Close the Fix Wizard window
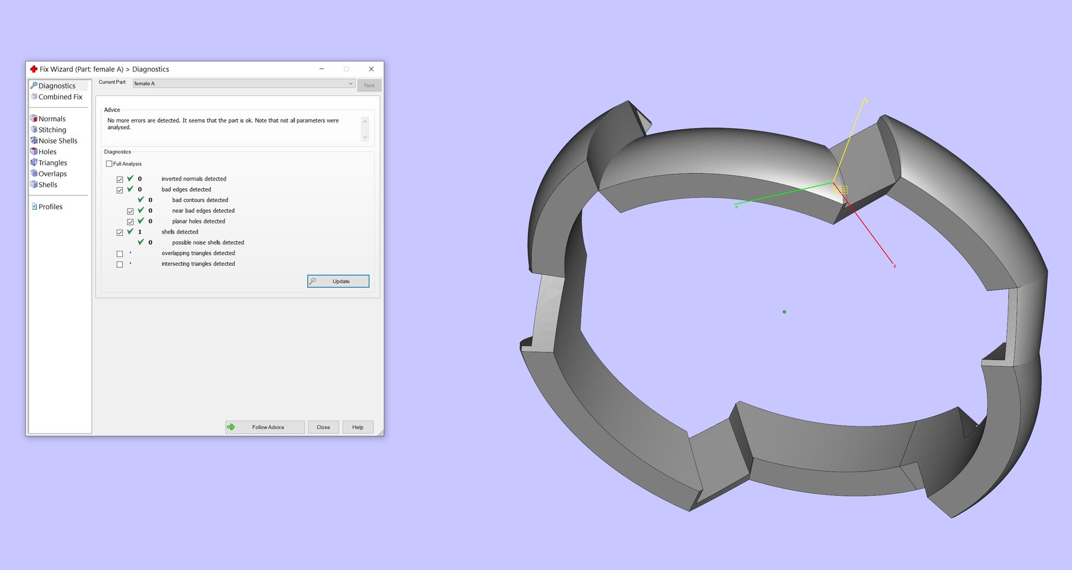The image size is (1072, 570). point(371,69)
